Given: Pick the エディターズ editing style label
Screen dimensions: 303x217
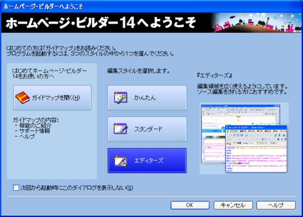Looking at the screenshot, I should click(148, 160).
